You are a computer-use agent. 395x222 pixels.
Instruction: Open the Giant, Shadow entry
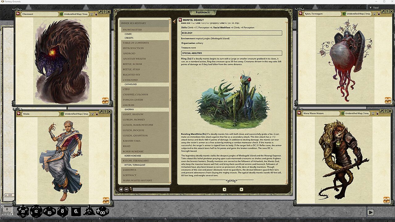(x=145, y=114)
